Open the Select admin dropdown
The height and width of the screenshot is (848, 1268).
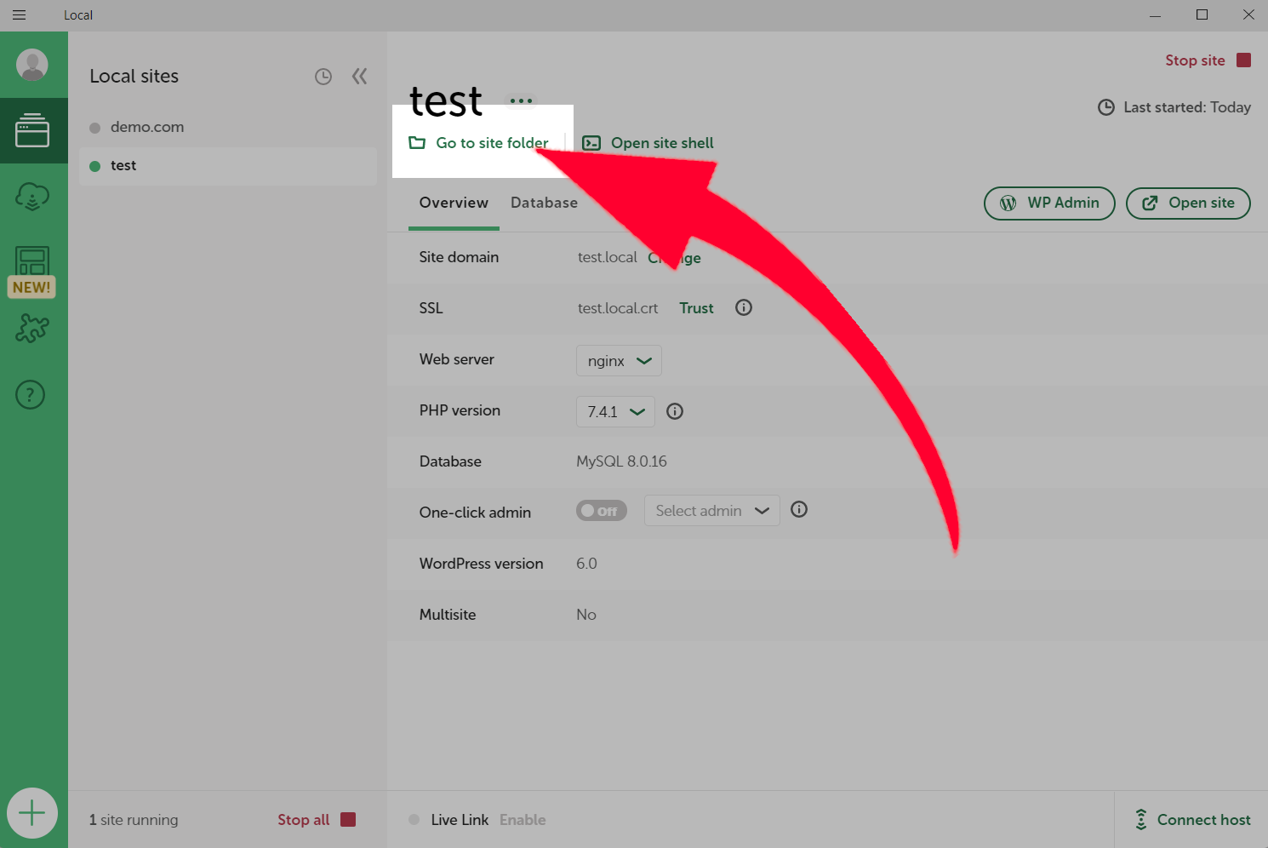712,510
